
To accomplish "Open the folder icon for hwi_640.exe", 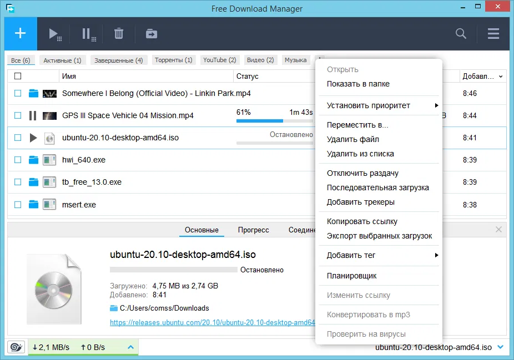I will 33,160.
